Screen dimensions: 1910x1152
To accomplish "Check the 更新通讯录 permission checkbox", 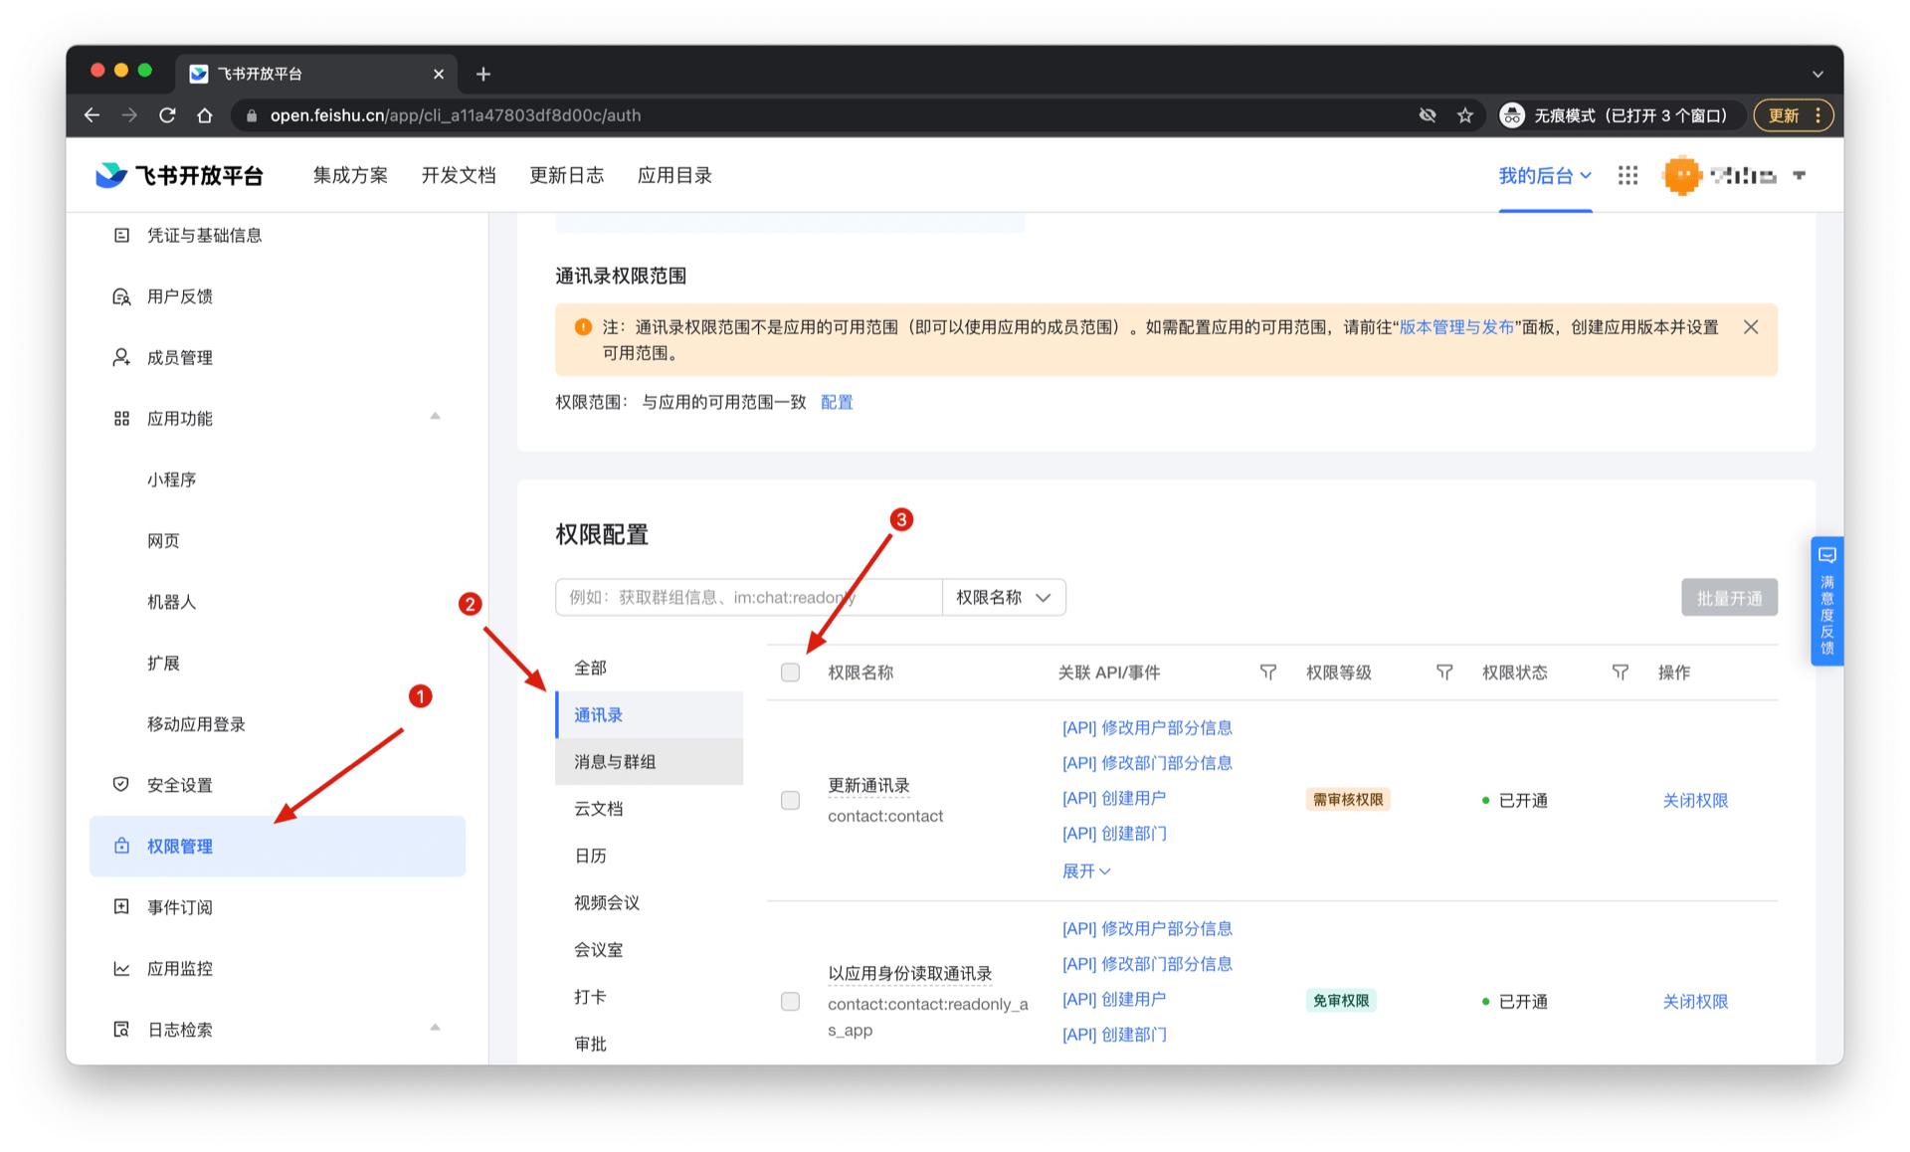I will pyautogui.click(x=790, y=800).
